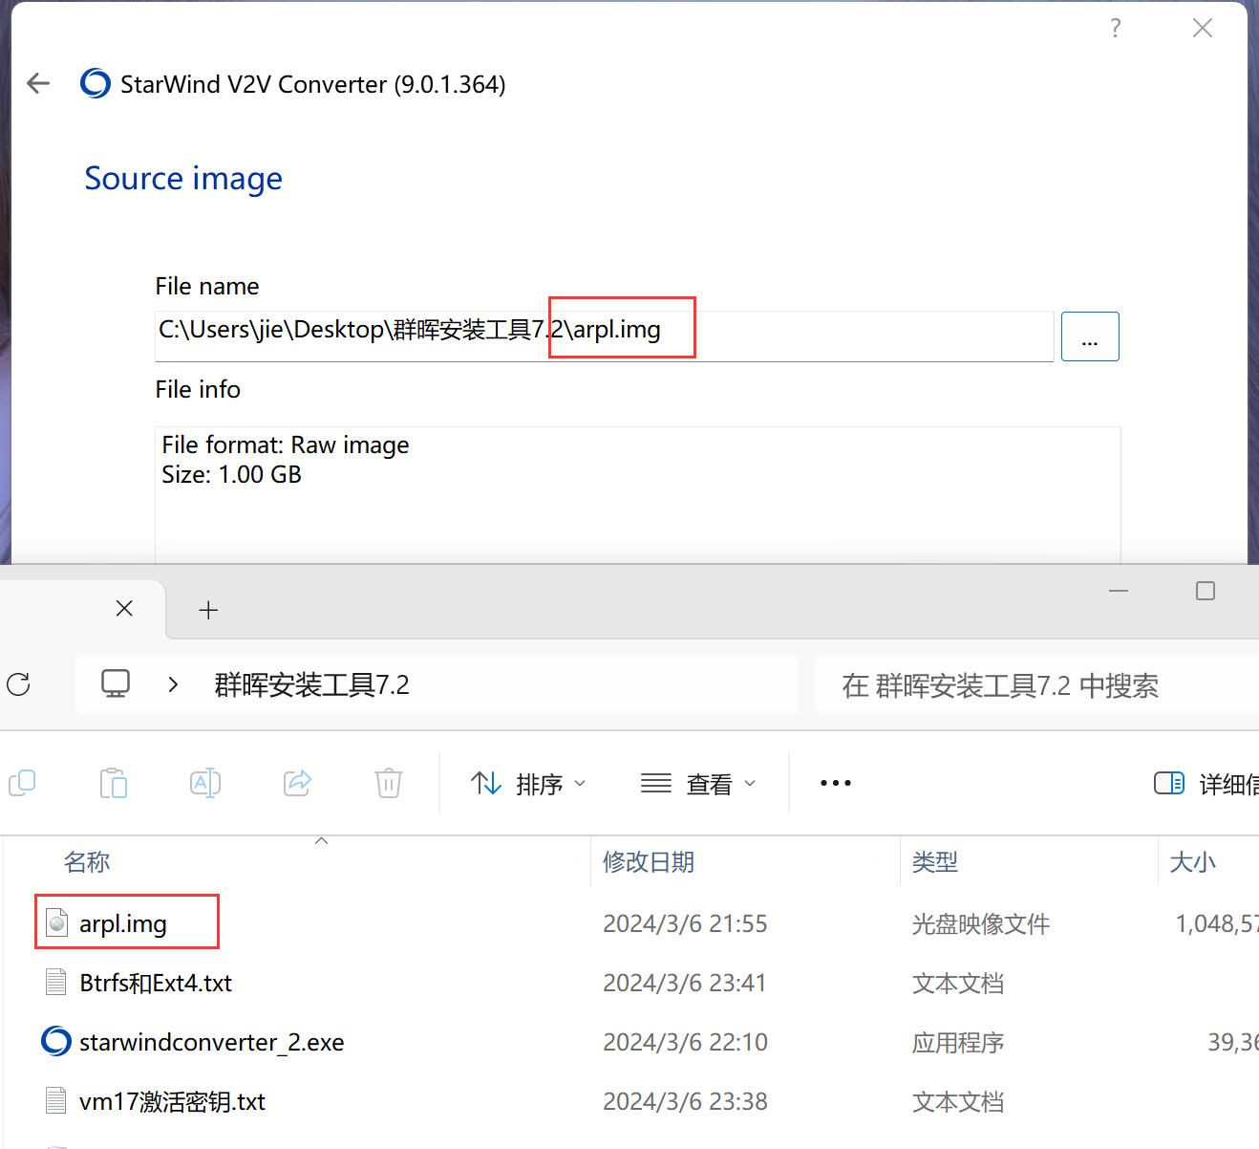Click date 2024/3/6 22:10 cell
The height and width of the screenshot is (1149, 1259).
click(685, 1042)
